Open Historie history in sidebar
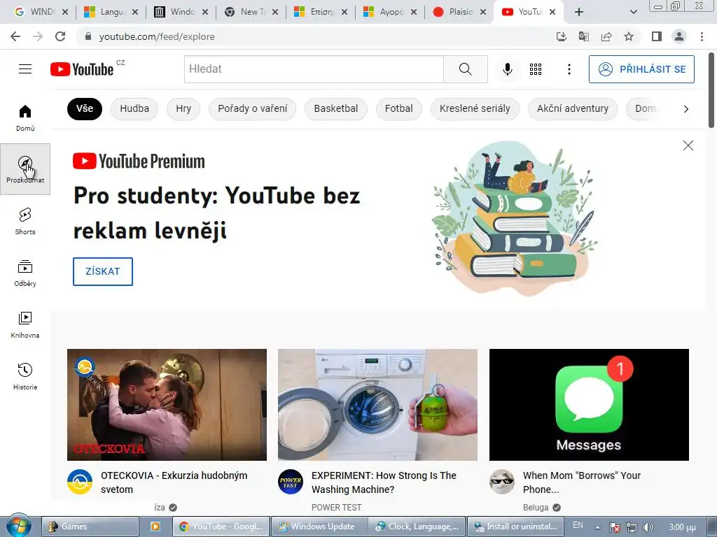This screenshot has height=537, width=717. click(x=25, y=376)
